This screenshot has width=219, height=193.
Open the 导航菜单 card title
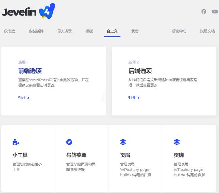click(x=76, y=155)
